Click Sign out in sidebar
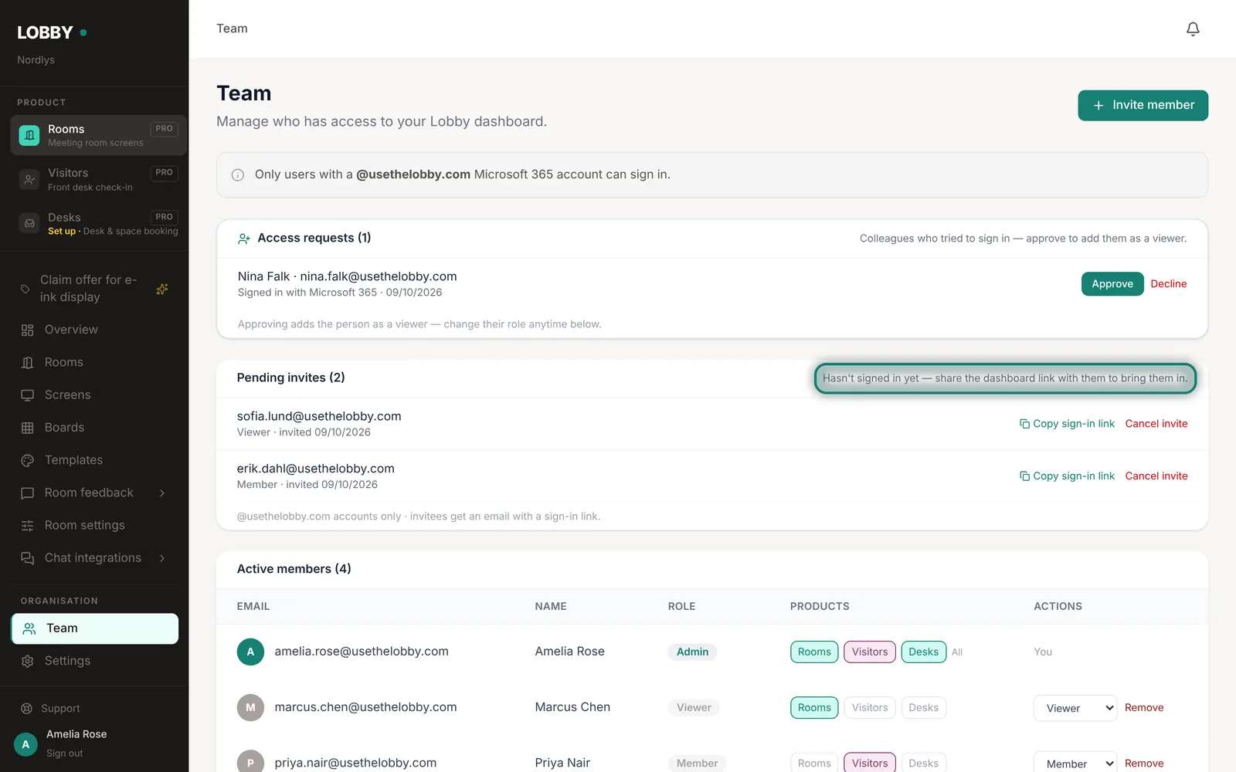 pyautogui.click(x=65, y=753)
